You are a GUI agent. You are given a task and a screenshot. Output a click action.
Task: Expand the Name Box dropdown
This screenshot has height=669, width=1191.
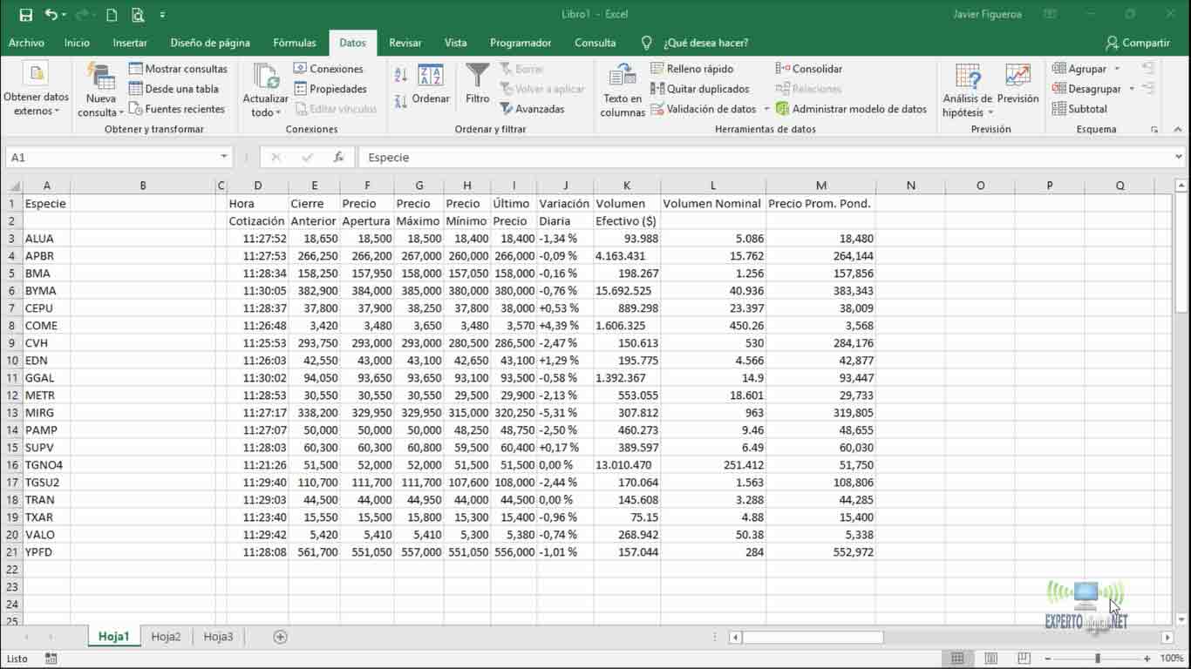224,158
